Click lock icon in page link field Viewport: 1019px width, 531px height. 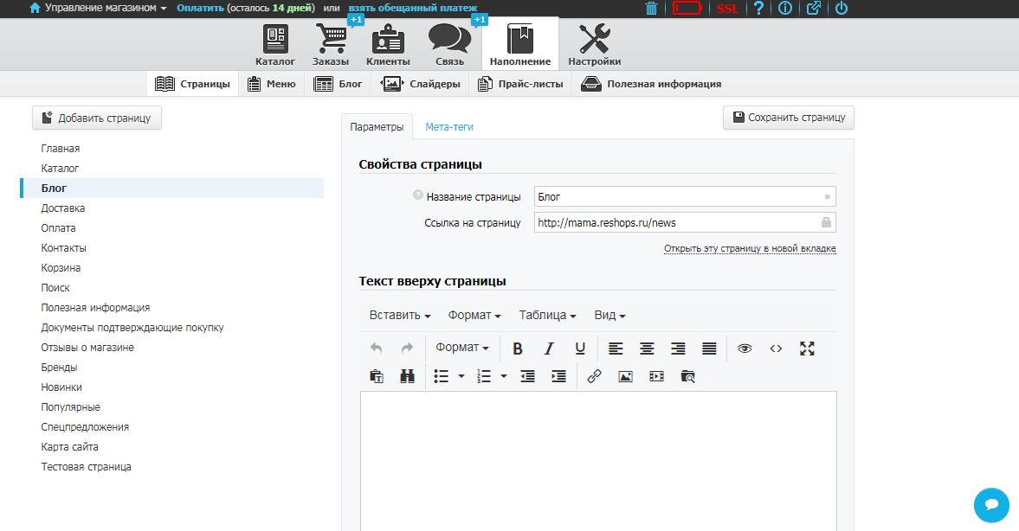click(826, 222)
